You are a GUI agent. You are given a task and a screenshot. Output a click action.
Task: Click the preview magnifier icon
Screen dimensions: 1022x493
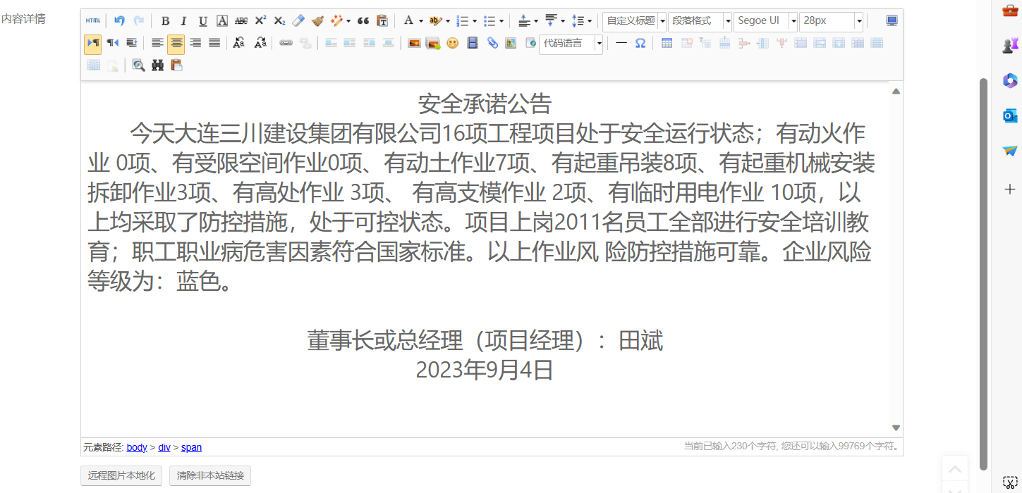139,65
